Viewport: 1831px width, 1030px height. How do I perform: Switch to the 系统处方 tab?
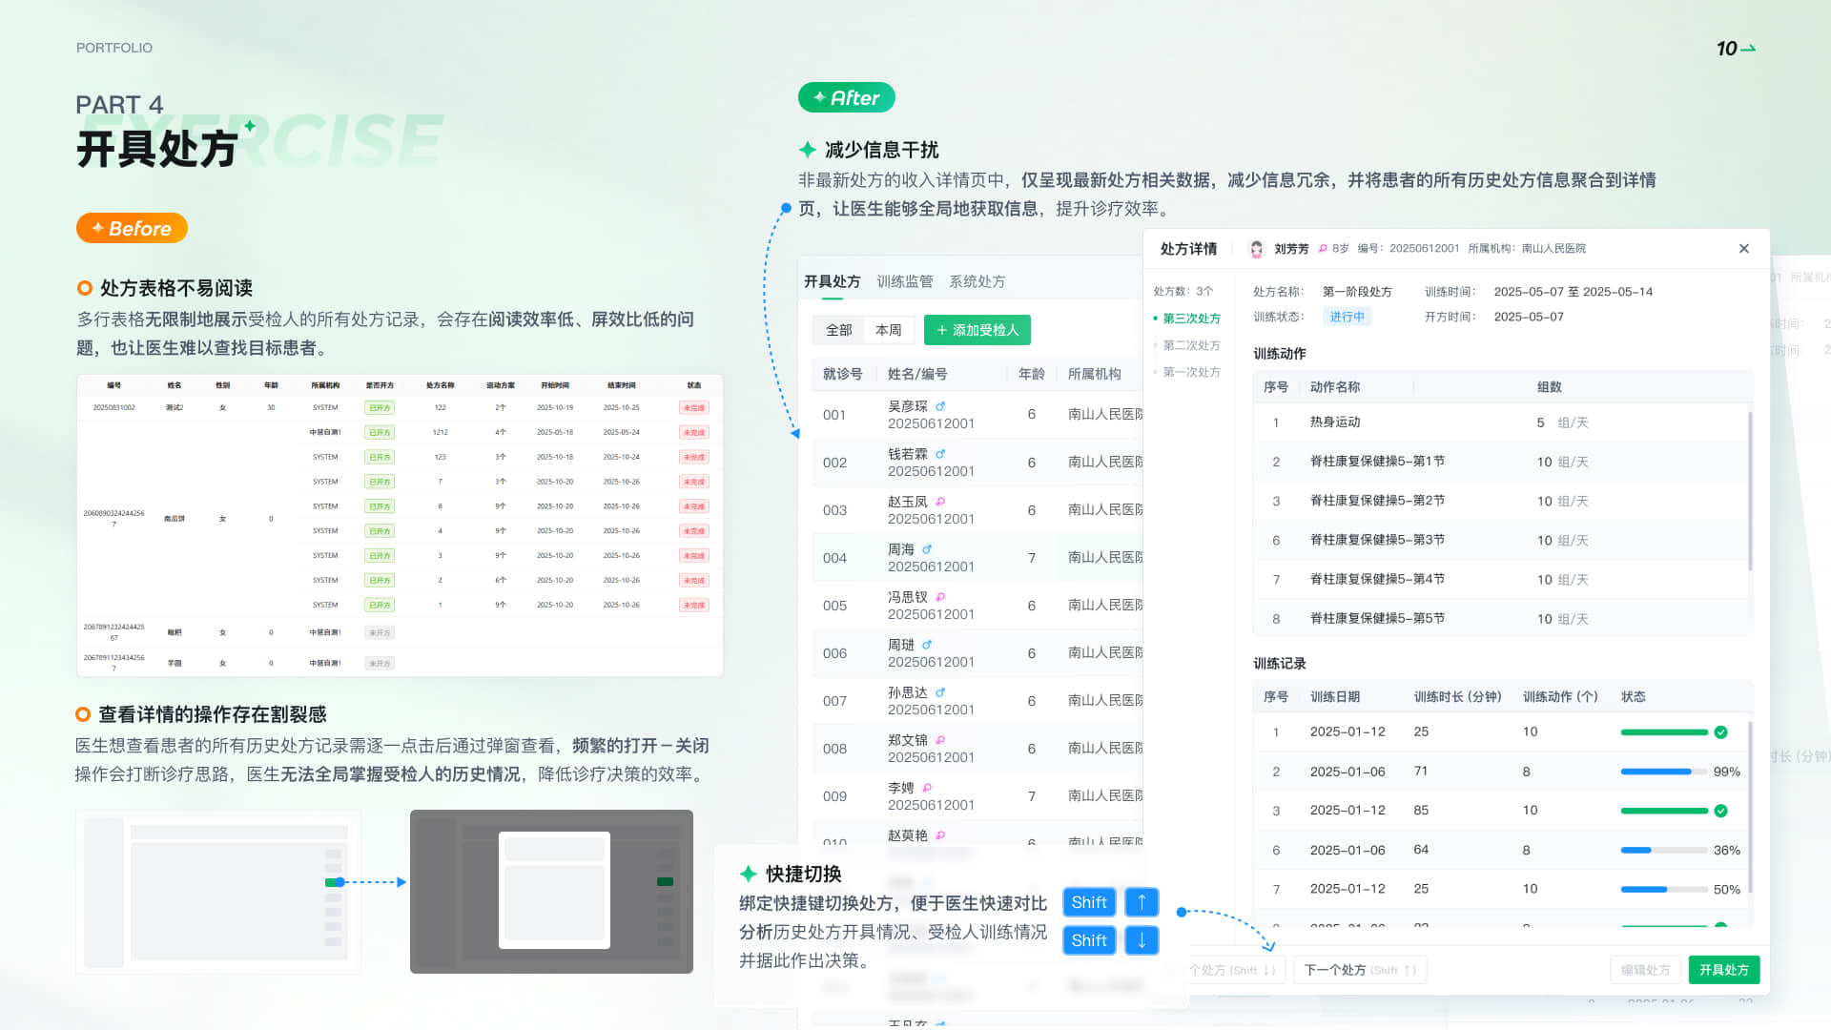click(x=977, y=281)
